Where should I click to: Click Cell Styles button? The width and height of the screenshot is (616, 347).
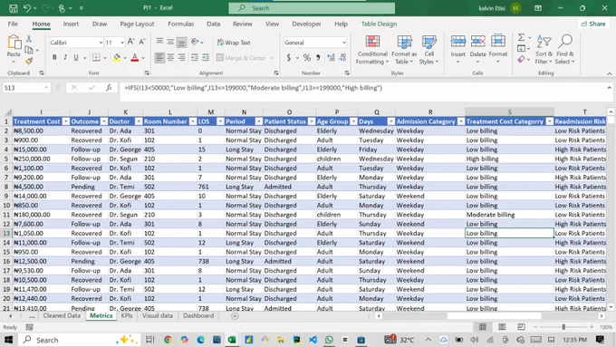428,50
